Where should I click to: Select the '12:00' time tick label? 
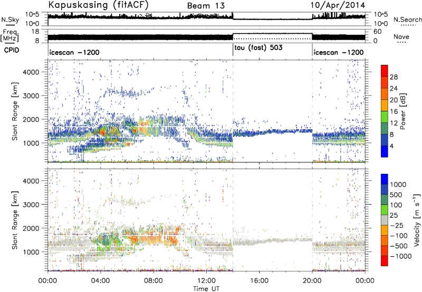(x=206, y=281)
